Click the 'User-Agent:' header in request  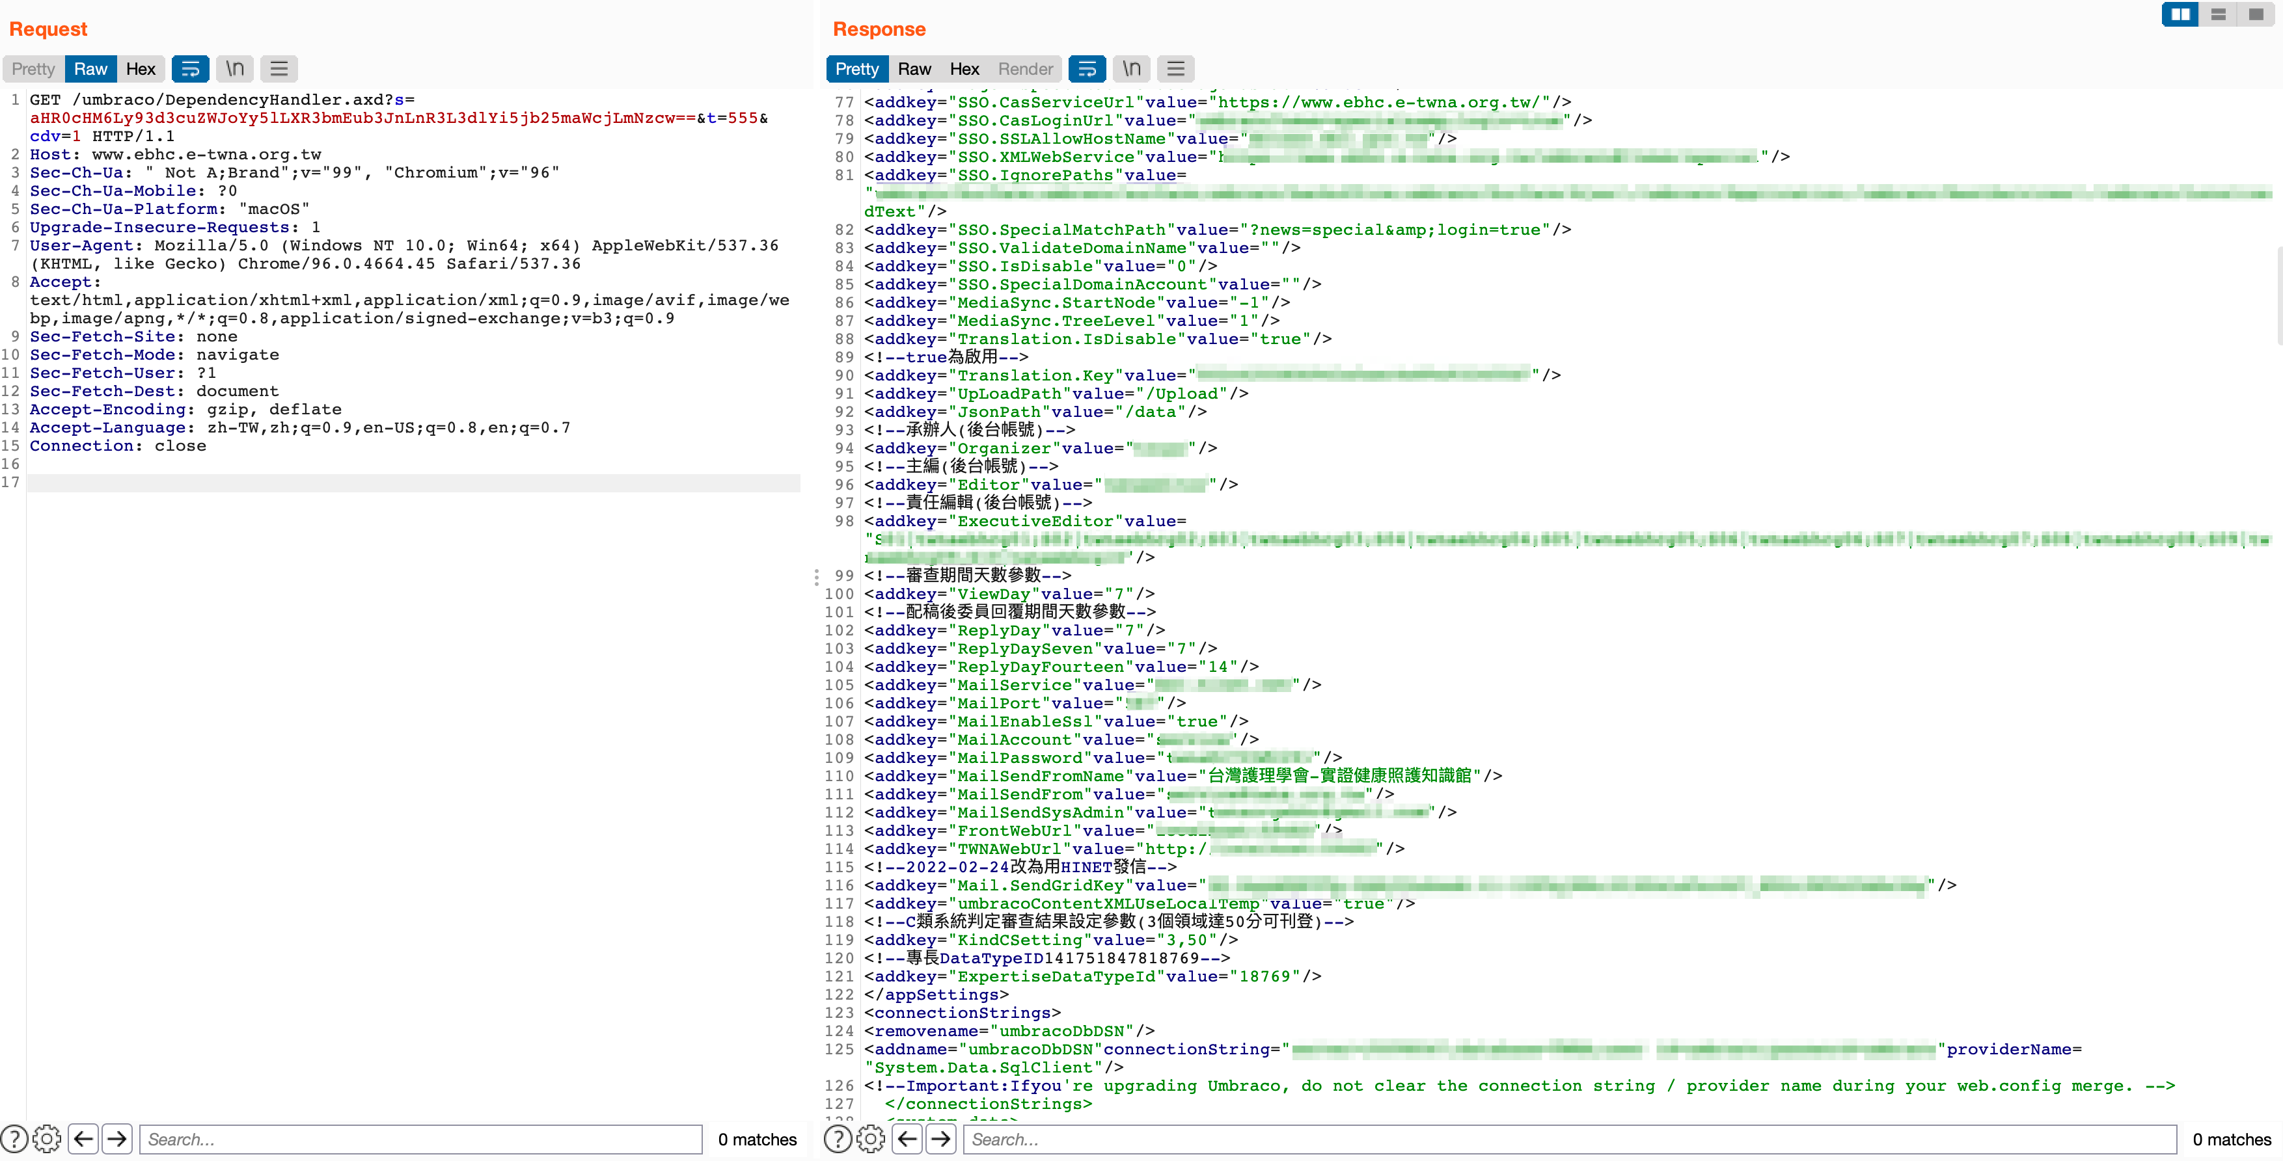86,245
